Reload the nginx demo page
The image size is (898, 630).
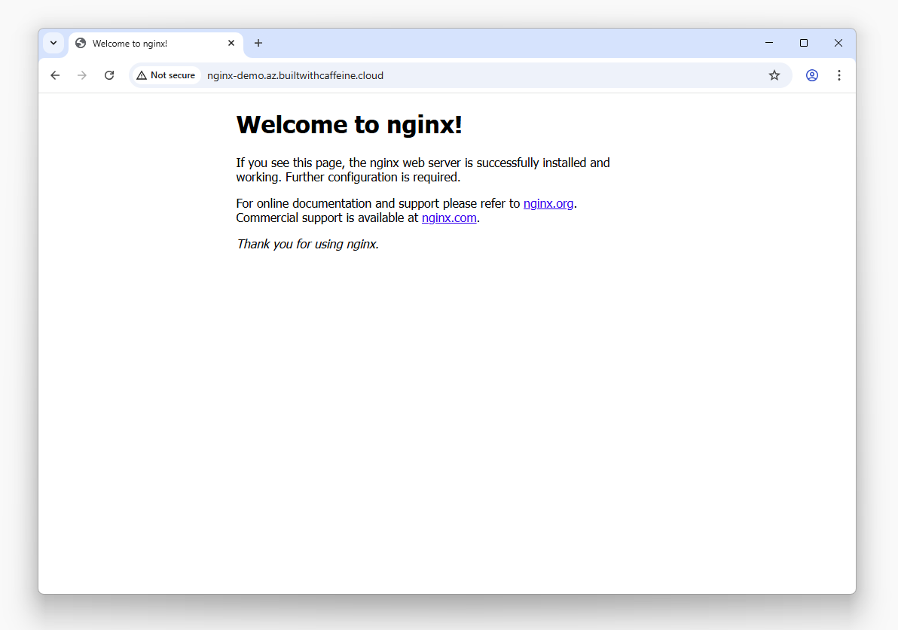tap(109, 75)
